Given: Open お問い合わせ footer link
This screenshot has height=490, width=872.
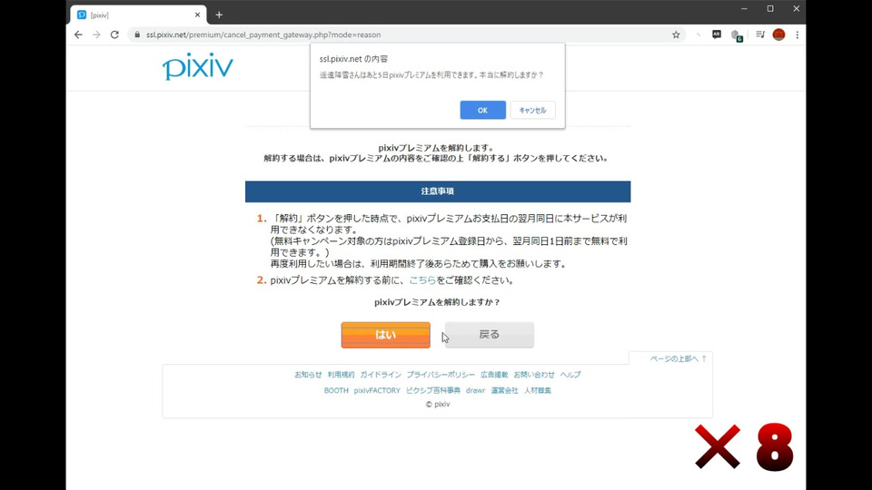Looking at the screenshot, I should pos(534,375).
